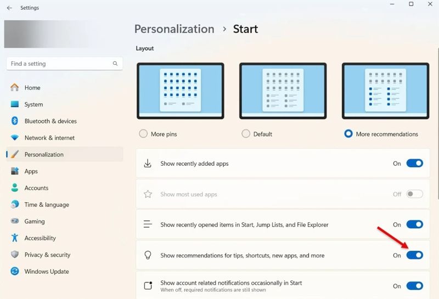Turn off Show recently added apps toggle
The width and height of the screenshot is (439, 299).
[414, 163]
